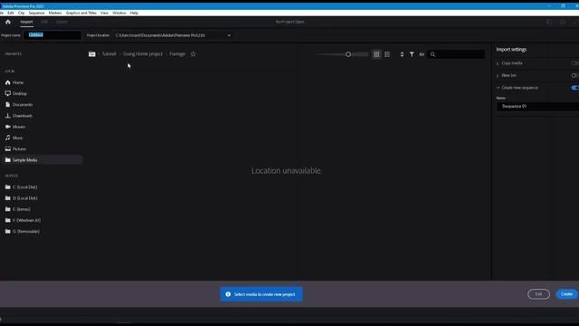Switch to list view
This screenshot has width=579, height=326.
[x=387, y=54]
